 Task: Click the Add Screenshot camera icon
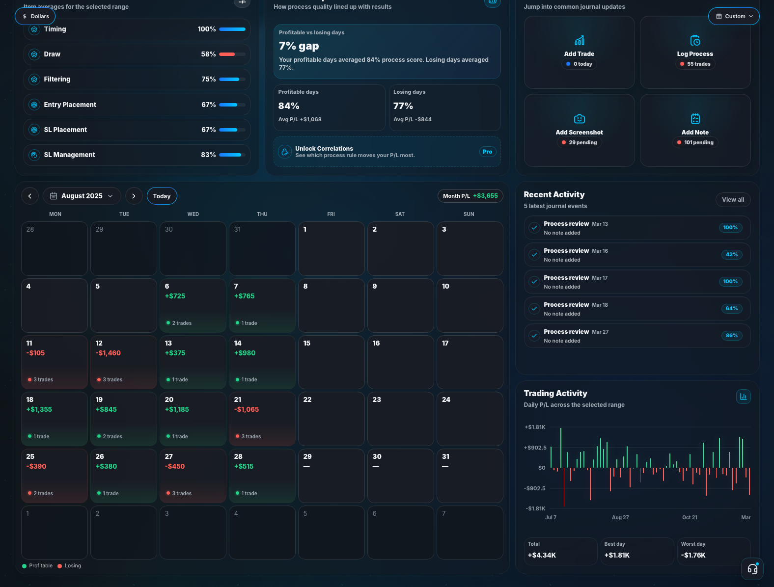tap(580, 119)
